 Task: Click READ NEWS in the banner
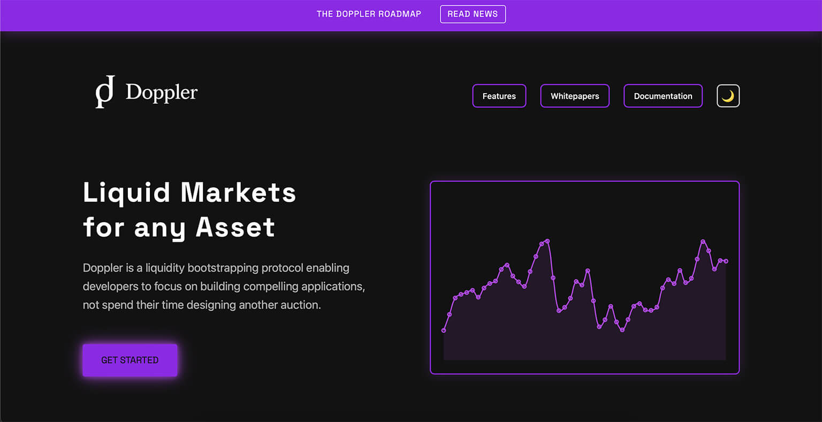click(x=473, y=14)
